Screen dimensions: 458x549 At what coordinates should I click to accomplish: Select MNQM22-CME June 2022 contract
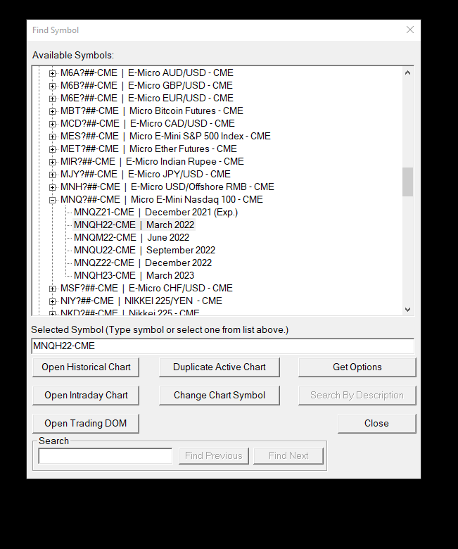(x=132, y=237)
